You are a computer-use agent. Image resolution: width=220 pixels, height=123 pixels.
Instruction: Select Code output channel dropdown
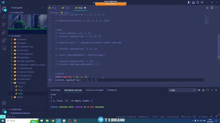(182, 90)
